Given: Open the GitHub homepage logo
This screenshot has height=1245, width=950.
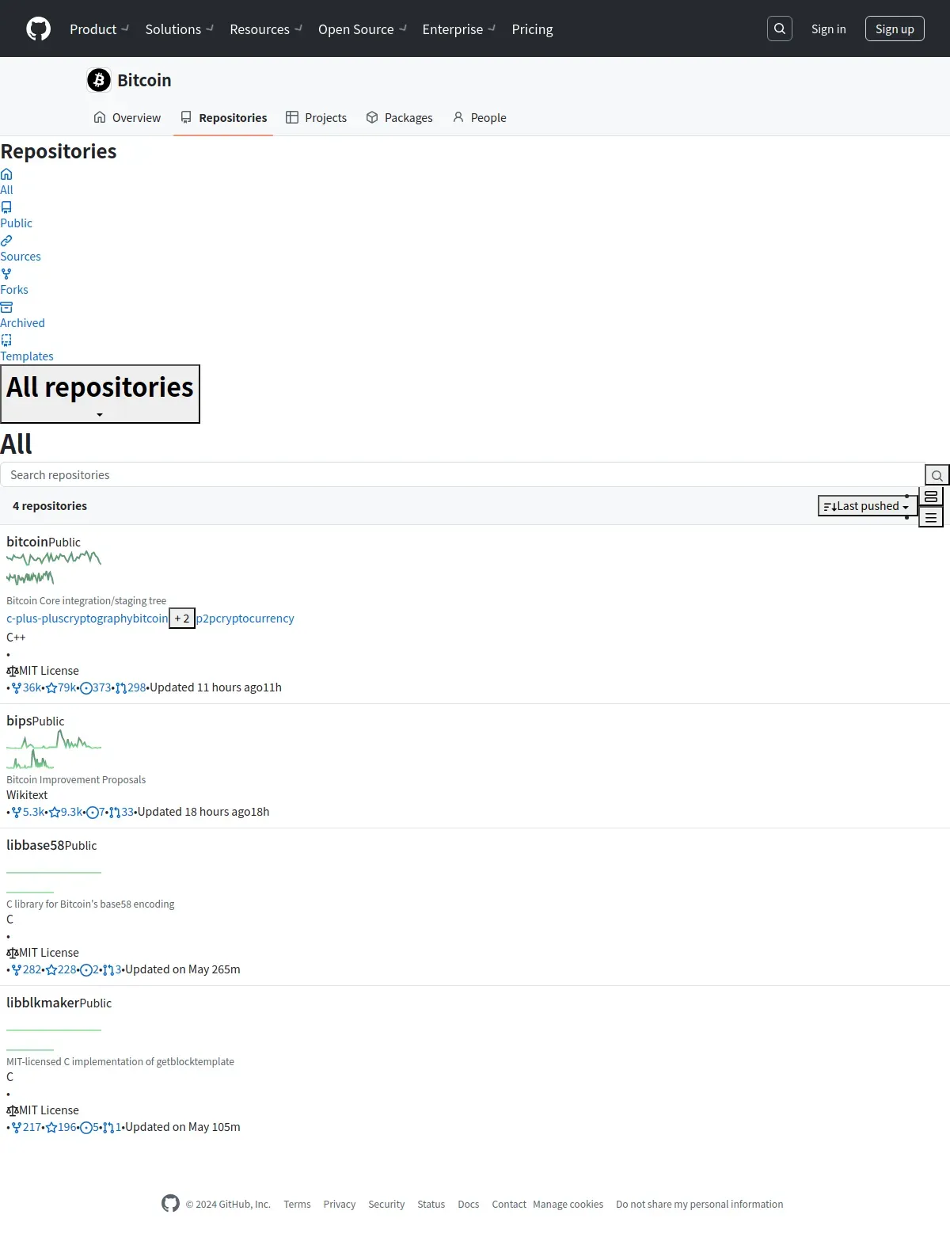Looking at the screenshot, I should [38, 29].
